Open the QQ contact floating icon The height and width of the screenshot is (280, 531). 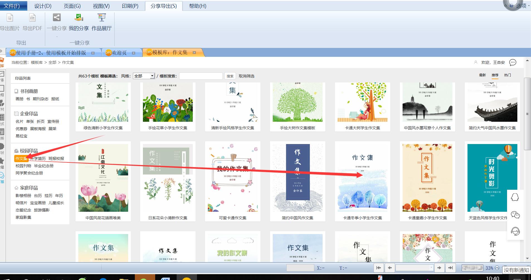(x=515, y=197)
